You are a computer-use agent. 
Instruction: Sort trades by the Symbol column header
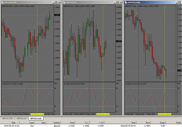coord(53,123)
